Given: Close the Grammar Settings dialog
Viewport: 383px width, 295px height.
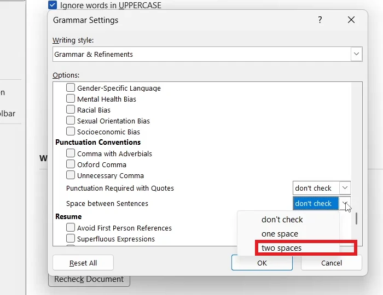Looking at the screenshot, I should click(351, 20).
